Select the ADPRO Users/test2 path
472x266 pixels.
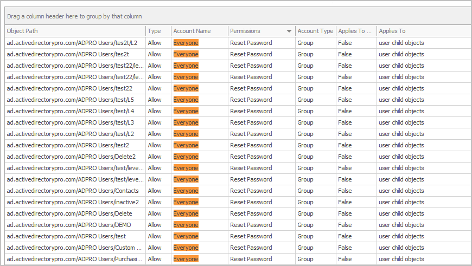point(68,146)
